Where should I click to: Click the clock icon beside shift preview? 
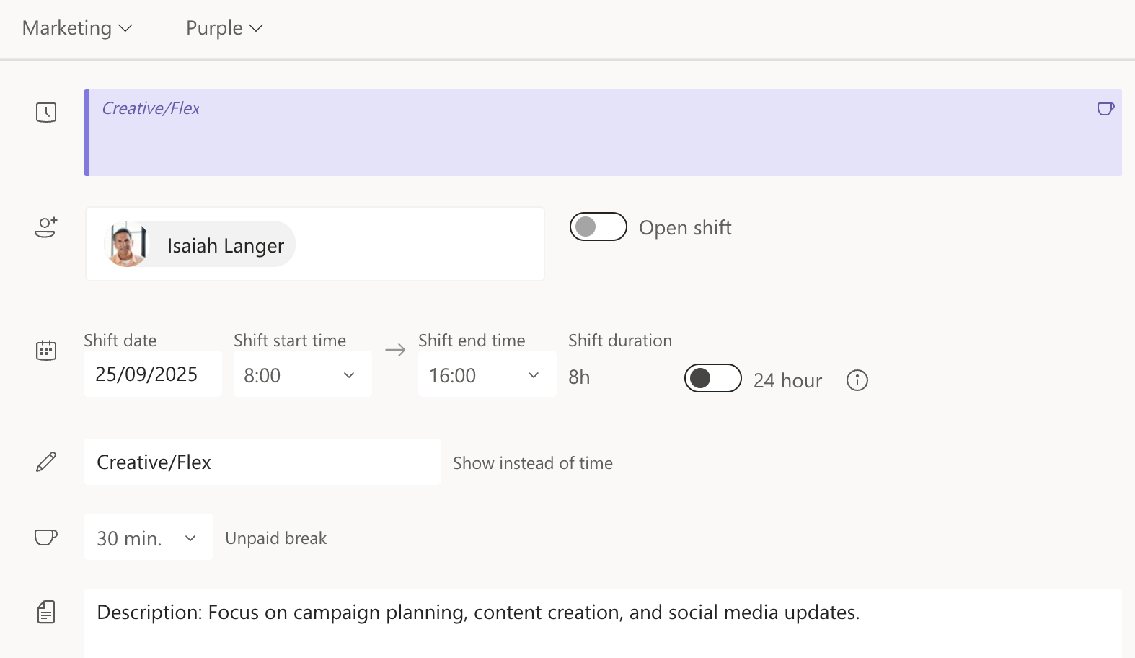click(x=46, y=112)
